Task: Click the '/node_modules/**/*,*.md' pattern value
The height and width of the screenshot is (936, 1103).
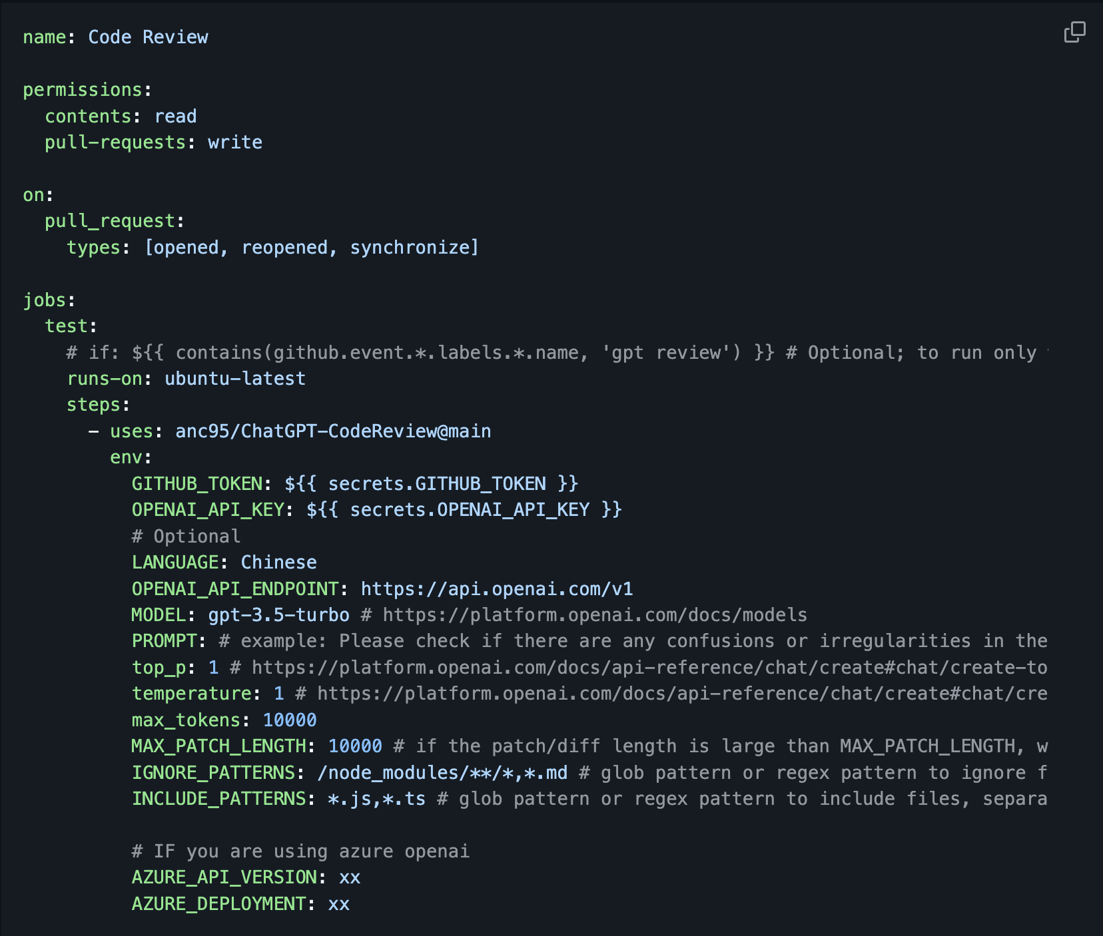Action: pyautogui.click(x=442, y=773)
